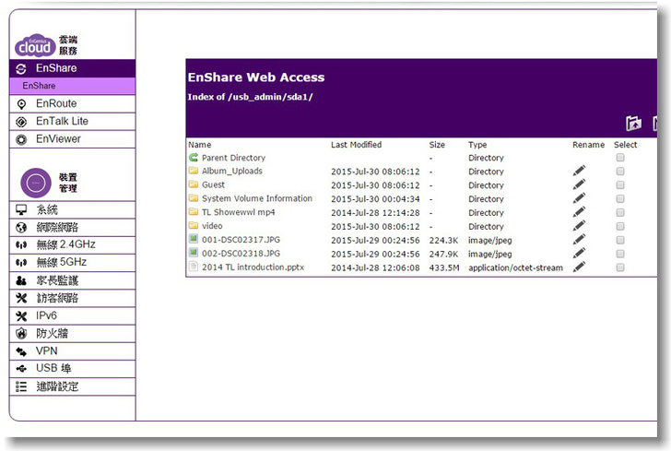
Task: Click rename pencil for Guest folder
Action: click(579, 184)
